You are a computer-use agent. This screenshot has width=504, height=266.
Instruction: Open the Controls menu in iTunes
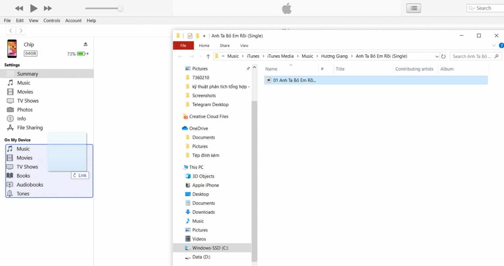(51, 21)
